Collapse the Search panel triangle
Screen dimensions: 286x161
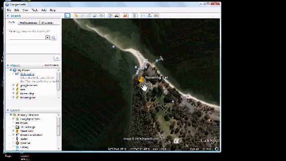click(x=8, y=16)
